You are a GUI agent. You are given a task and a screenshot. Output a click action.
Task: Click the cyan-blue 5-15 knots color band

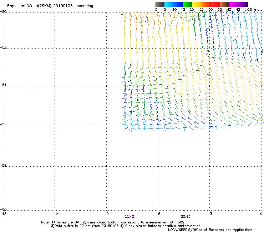(x=174, y=4)
